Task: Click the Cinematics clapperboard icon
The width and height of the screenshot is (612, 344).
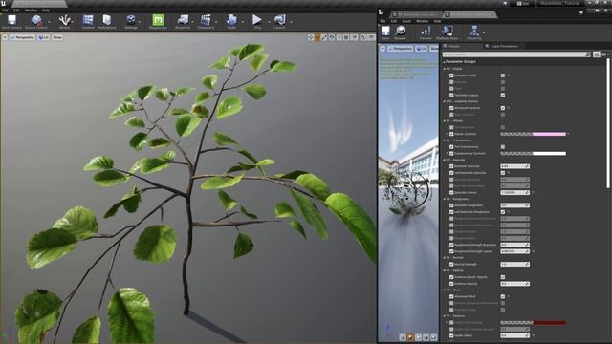Action: coord(206,21)
